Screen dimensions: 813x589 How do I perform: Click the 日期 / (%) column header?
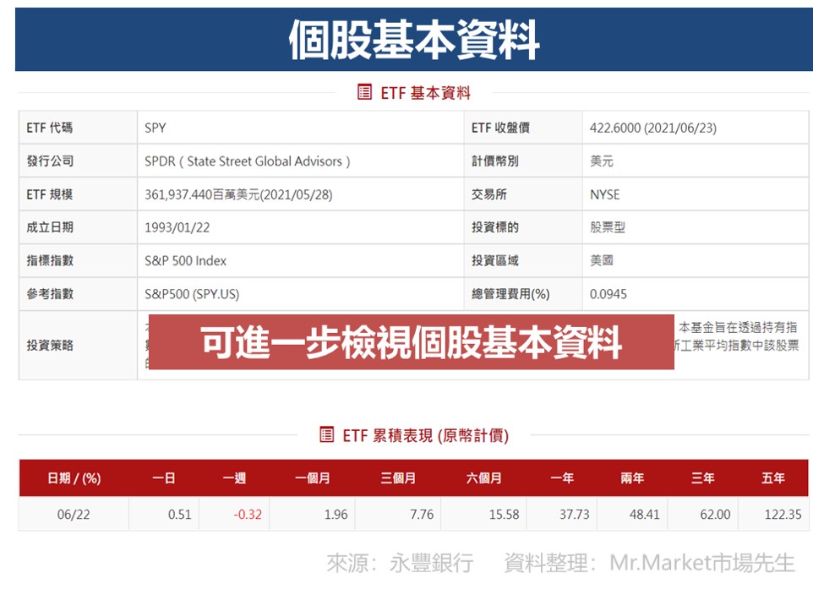pos(74,478)
